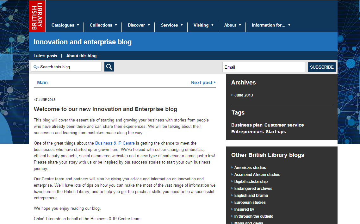Viewport: 360px width, 224px height.
Task: Click the 'We hope you enjoy reading our blog.' line
Action: 67,208
